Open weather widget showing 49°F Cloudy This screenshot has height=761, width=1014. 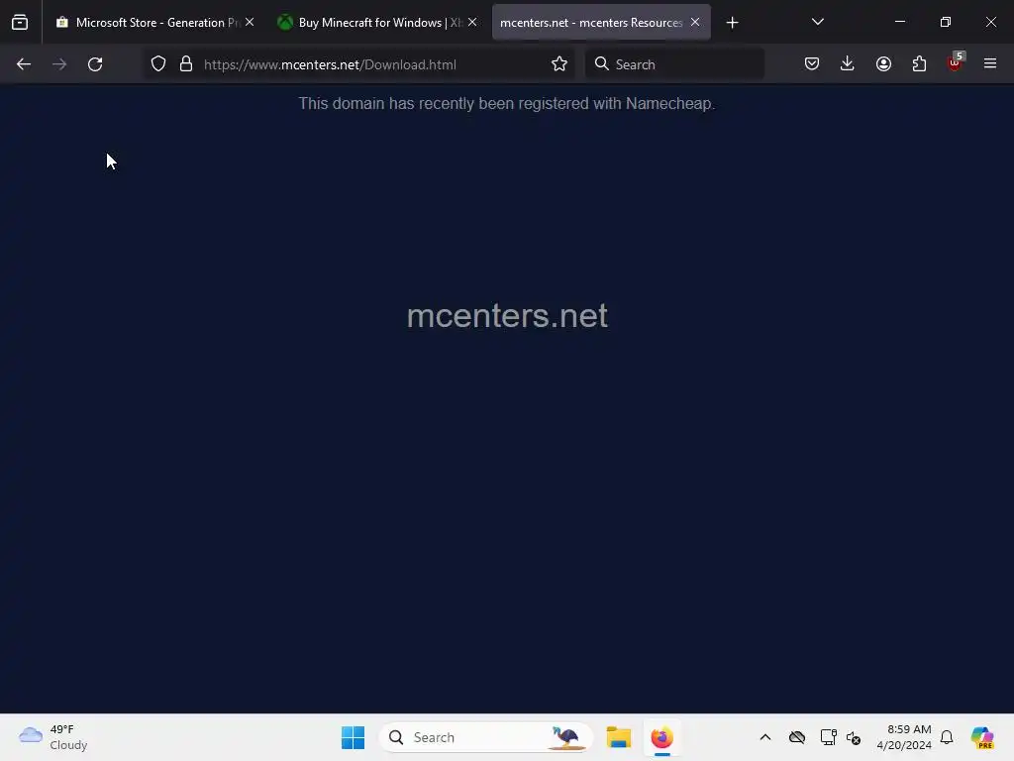click(53, 737)
